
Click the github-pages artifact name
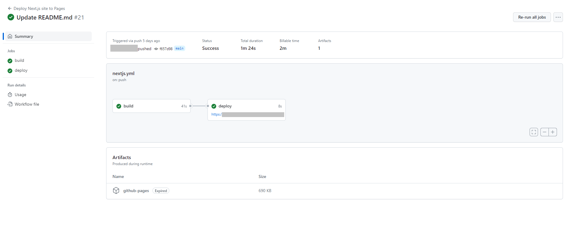(136, 191)
